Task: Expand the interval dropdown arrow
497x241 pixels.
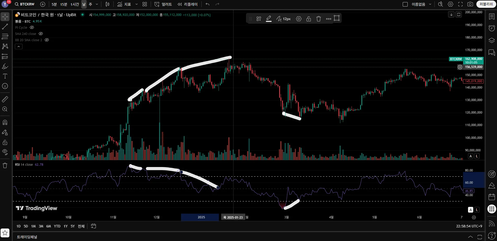Action: tap(97, 4)
